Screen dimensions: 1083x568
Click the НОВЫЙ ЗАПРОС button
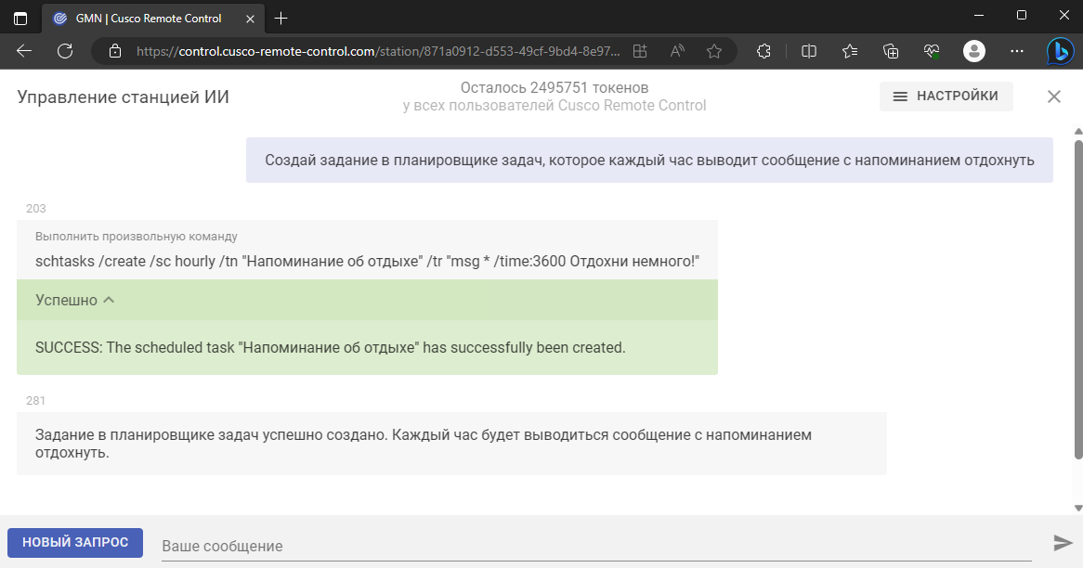75,542
